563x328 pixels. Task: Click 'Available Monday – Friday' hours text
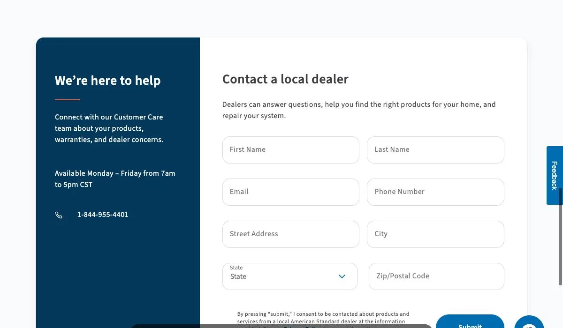(x=115, y=179)
